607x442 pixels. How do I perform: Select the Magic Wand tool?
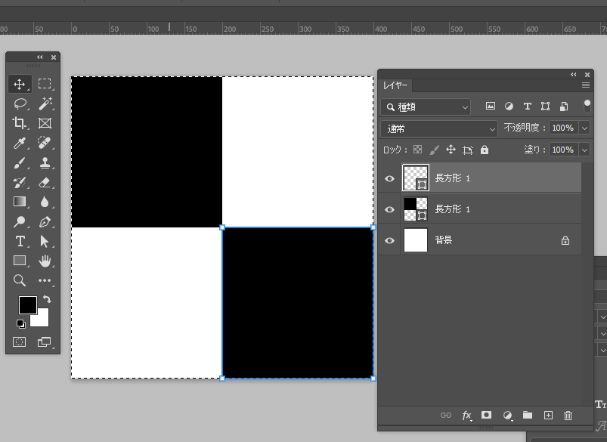(x=45, y=104)
